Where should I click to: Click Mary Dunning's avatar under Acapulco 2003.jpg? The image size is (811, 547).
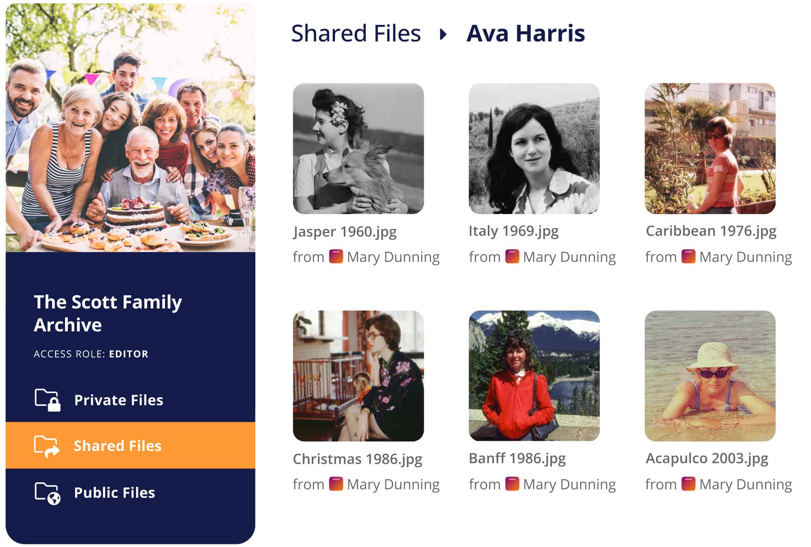pyautogui.click(x=688, y=484)
